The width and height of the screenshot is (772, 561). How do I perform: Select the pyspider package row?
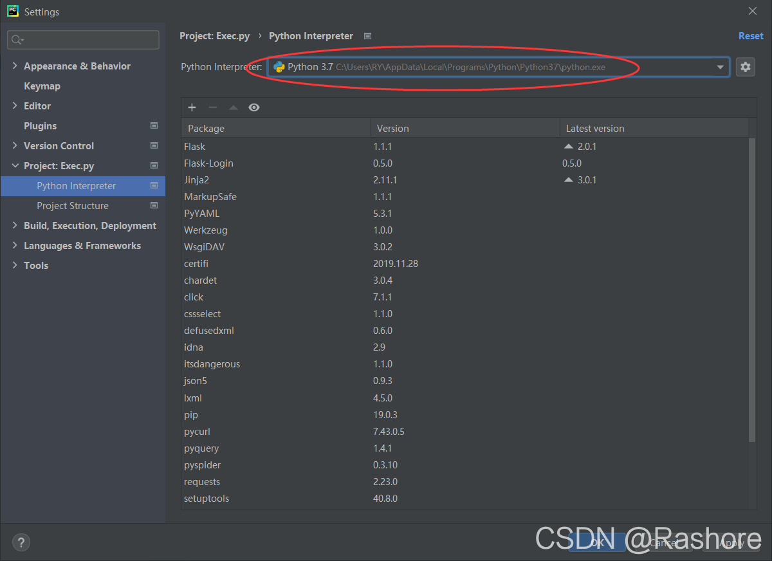(464, 465)
